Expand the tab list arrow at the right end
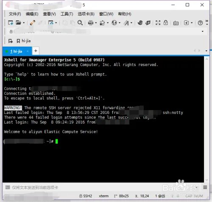This screenshot has width=212, height=202. point(206,51)
